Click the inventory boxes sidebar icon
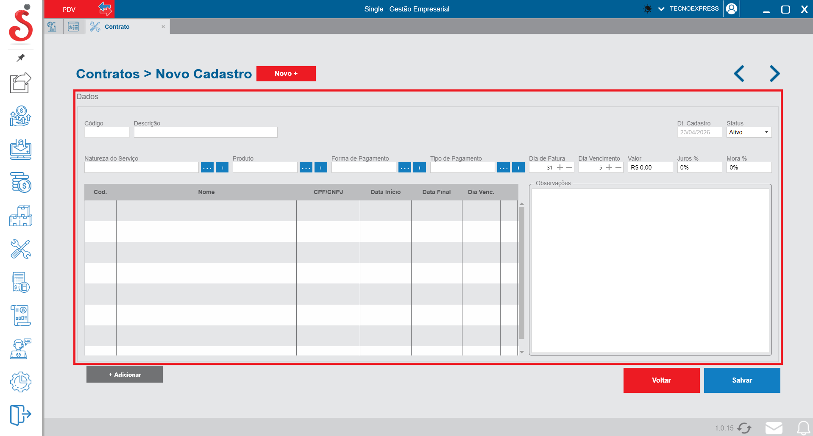Screen dimensions: 813x436 20,216
